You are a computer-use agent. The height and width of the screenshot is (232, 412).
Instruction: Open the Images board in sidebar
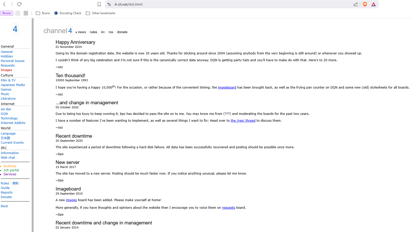[6, 70]
